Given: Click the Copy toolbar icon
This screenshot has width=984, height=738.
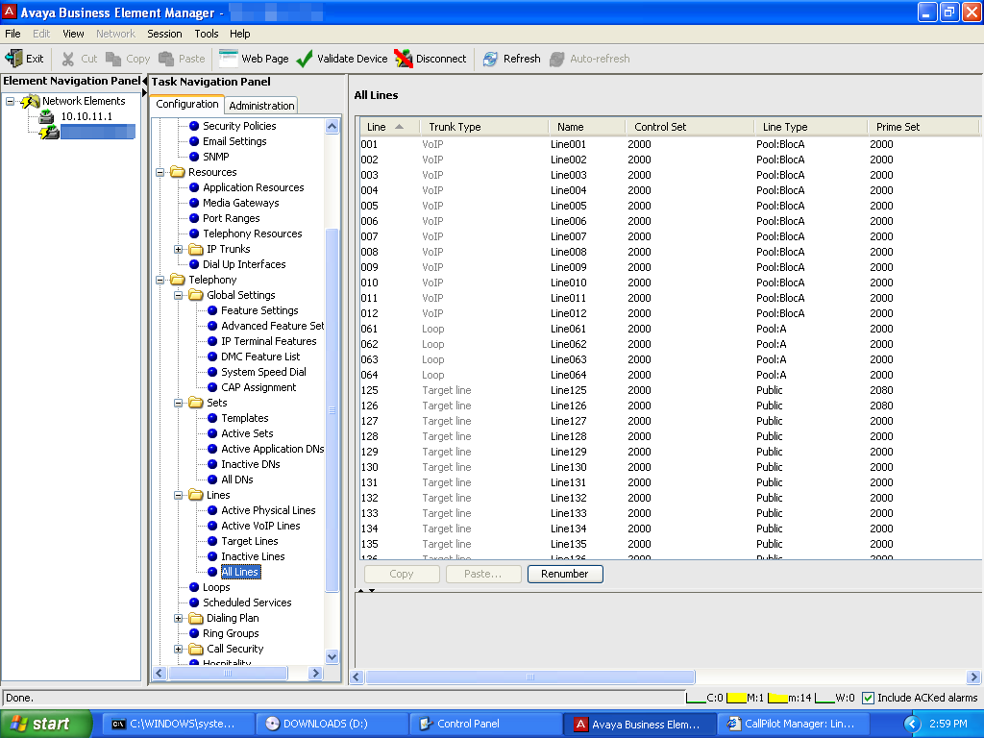Looking at the screenshot, I should click(113, 59).
